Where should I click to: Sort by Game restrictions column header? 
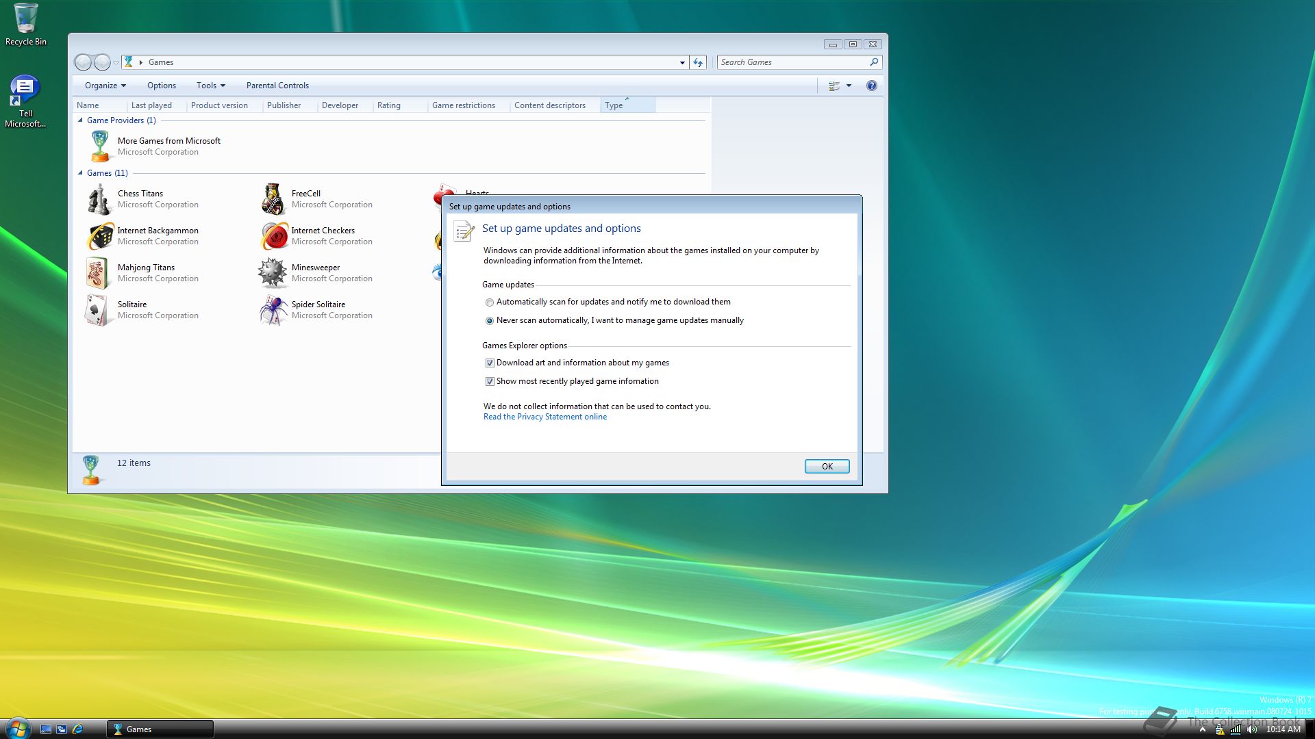(469, 105)
